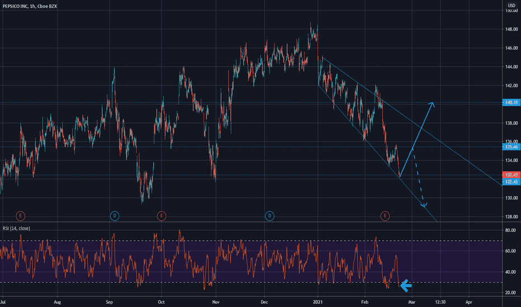Select the RSI (14, close) indicator label

(16, 228)
